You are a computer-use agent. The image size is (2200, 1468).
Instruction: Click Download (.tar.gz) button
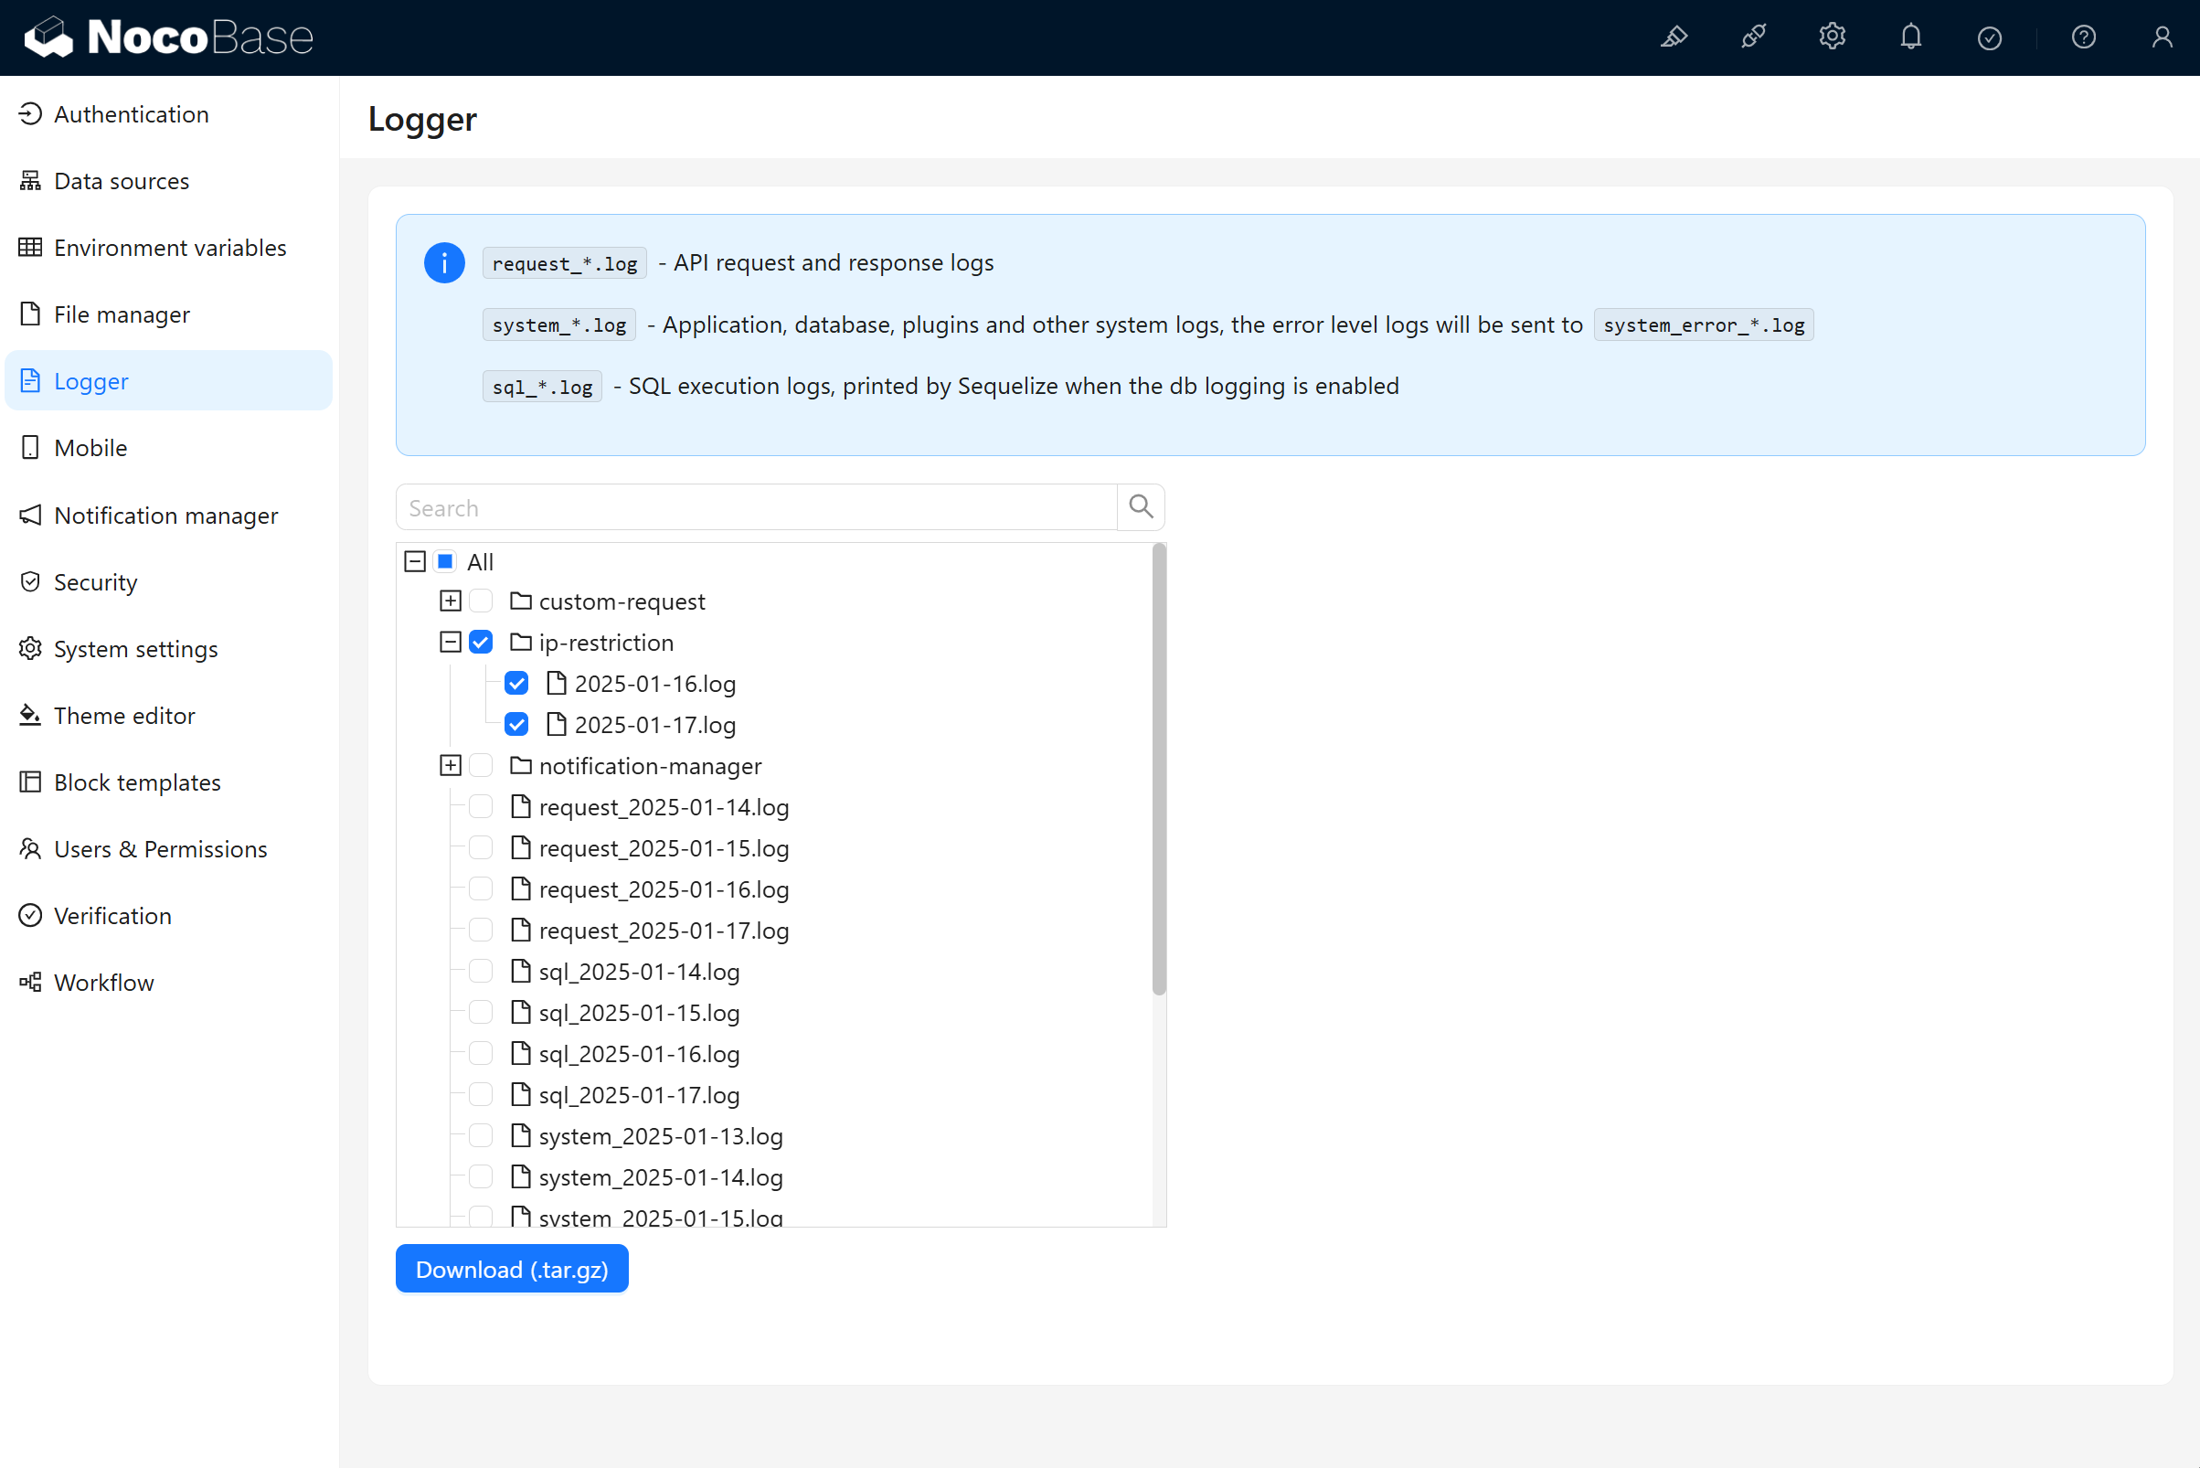511,1270
